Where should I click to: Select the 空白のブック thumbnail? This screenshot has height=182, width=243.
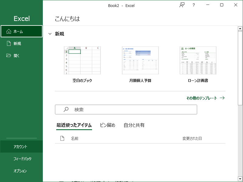coord(82,60)
